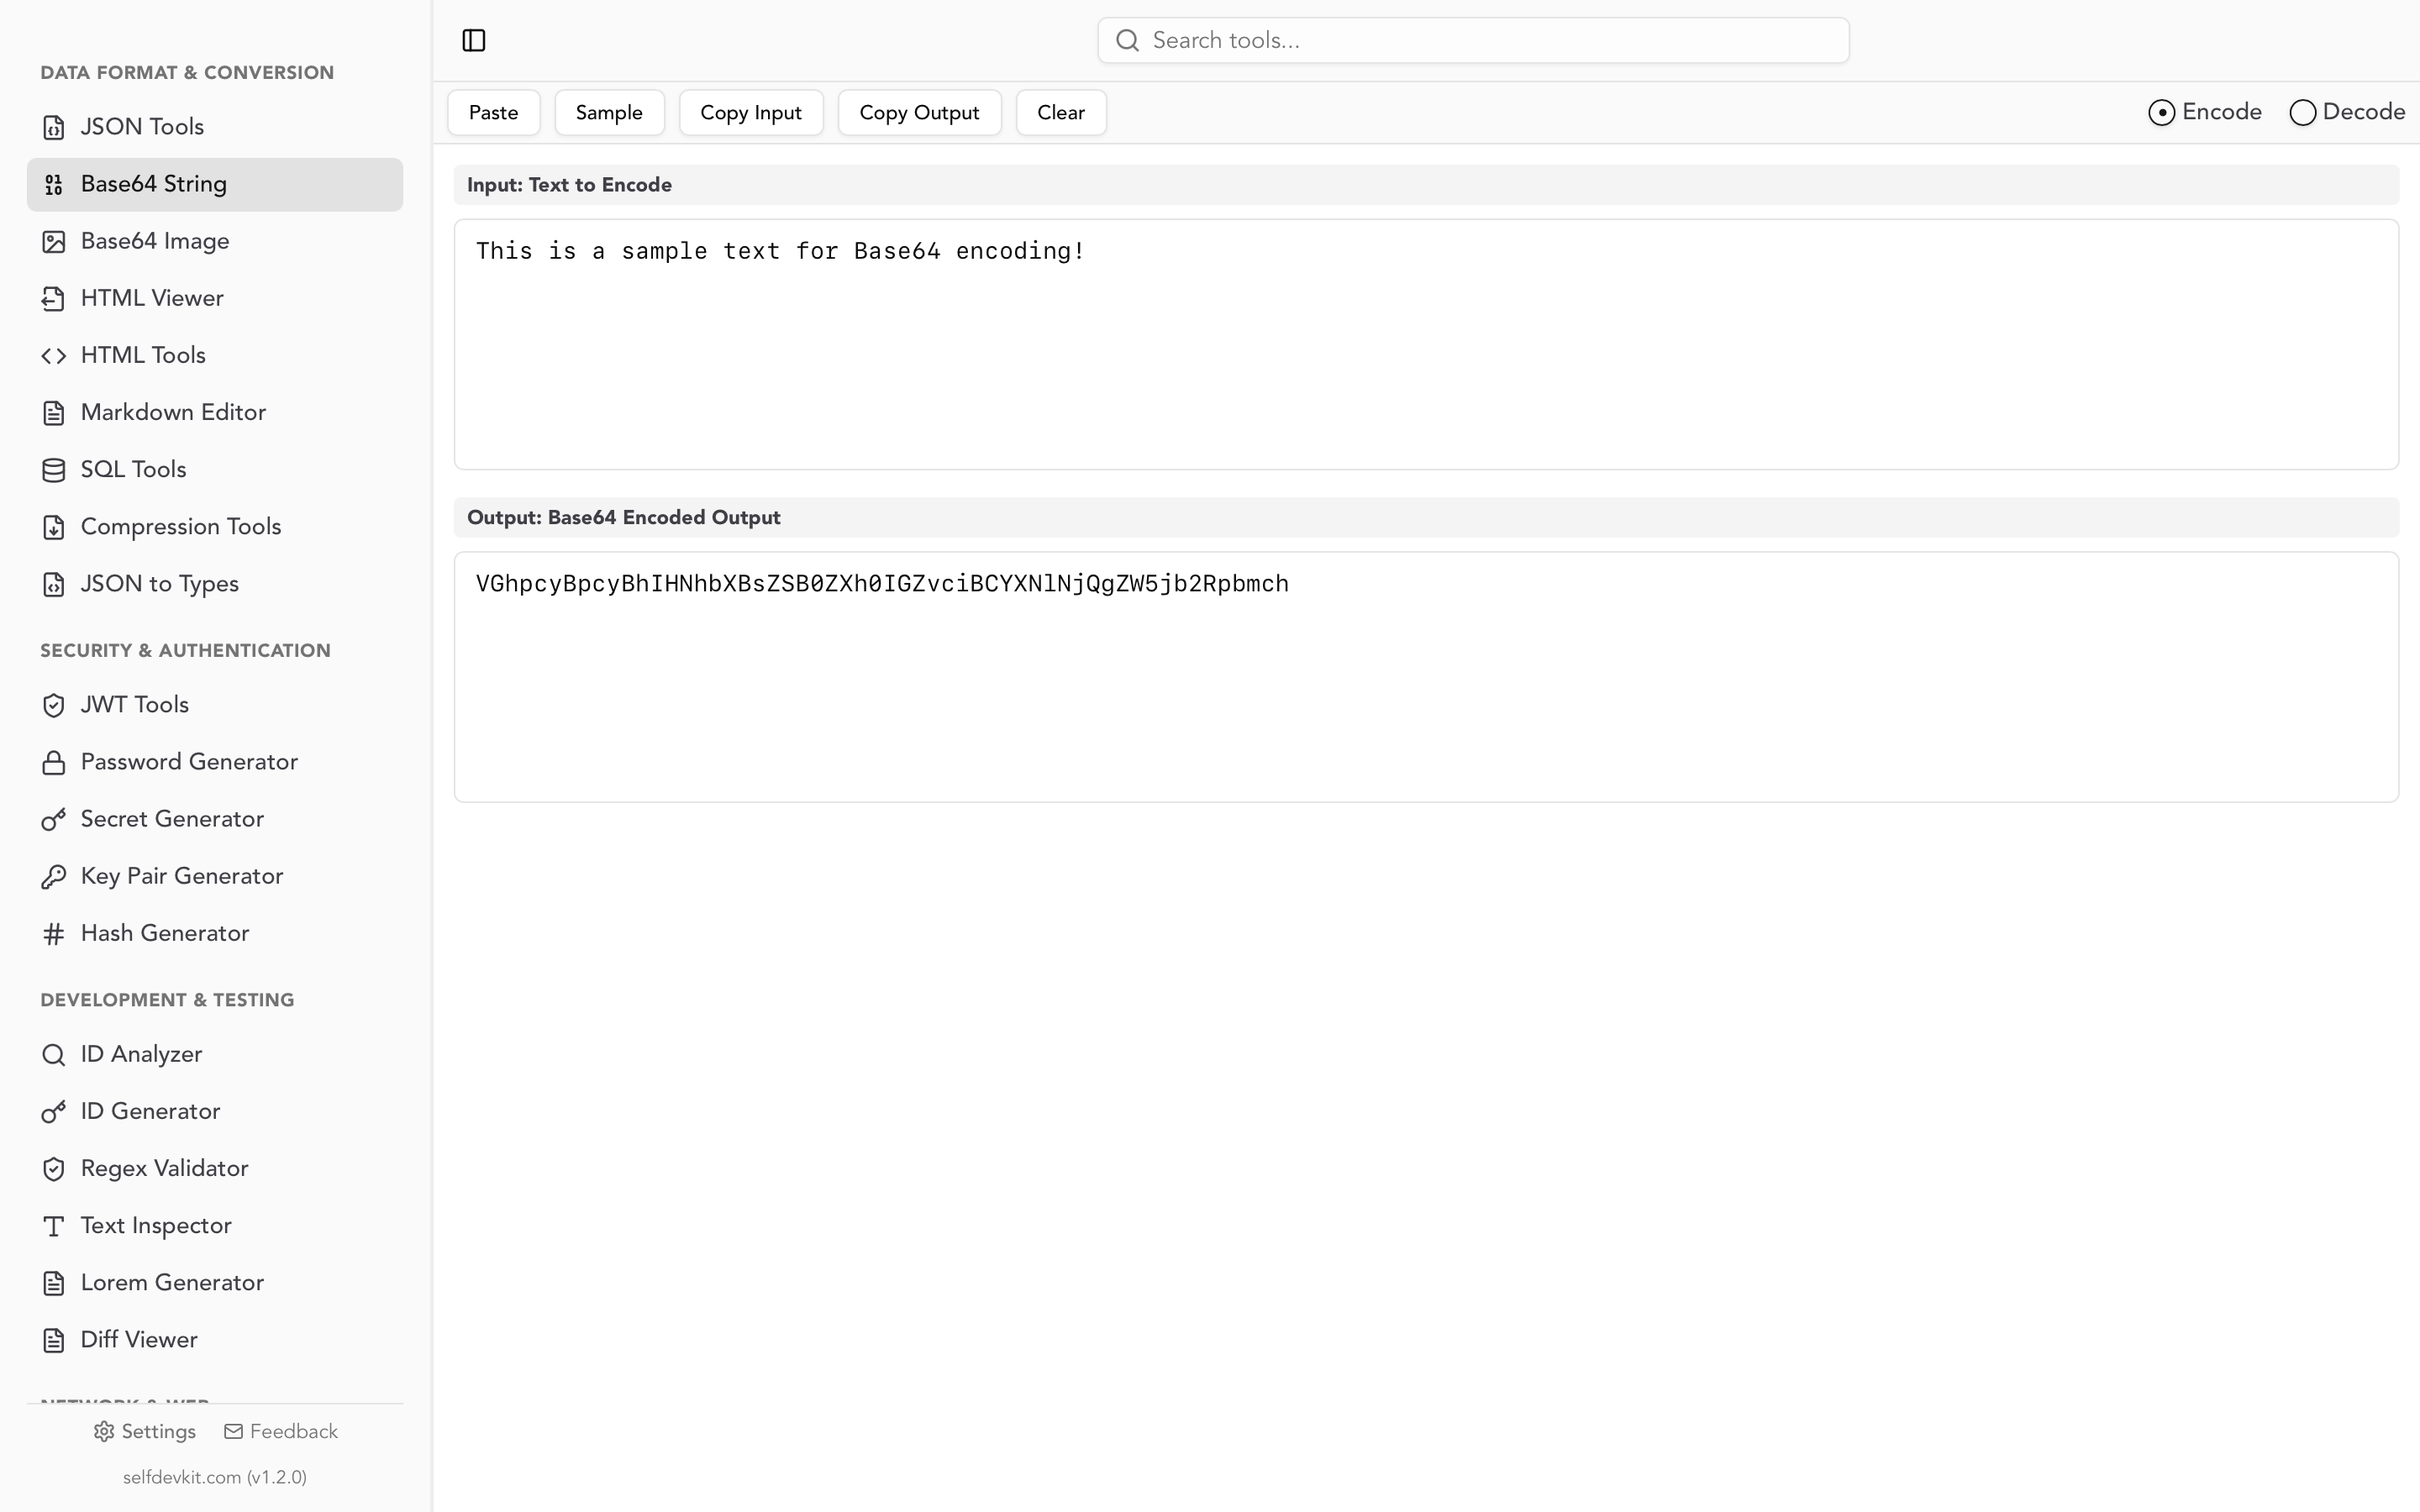Click the selfdevkit.com version text
The height and width of the screenshot is (1512, 2420).
pos(215,1477)
